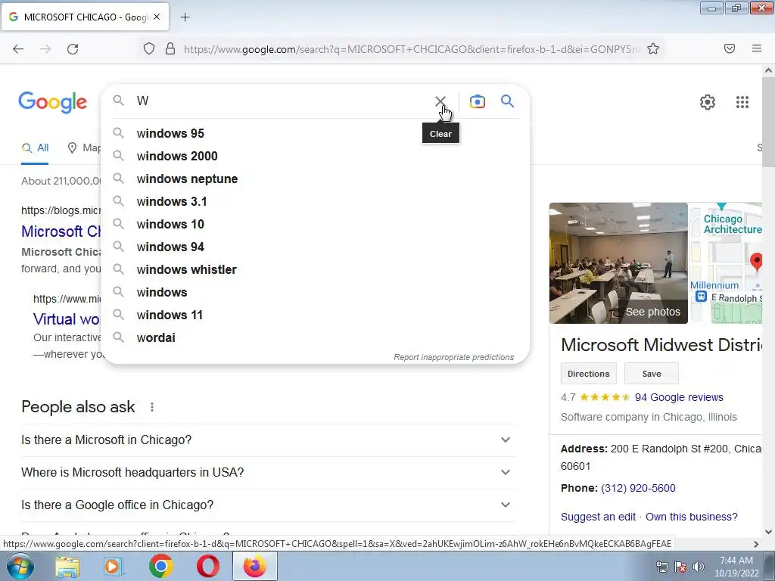Click vertical scrollbar down arrow

click(x=768, y=532)
